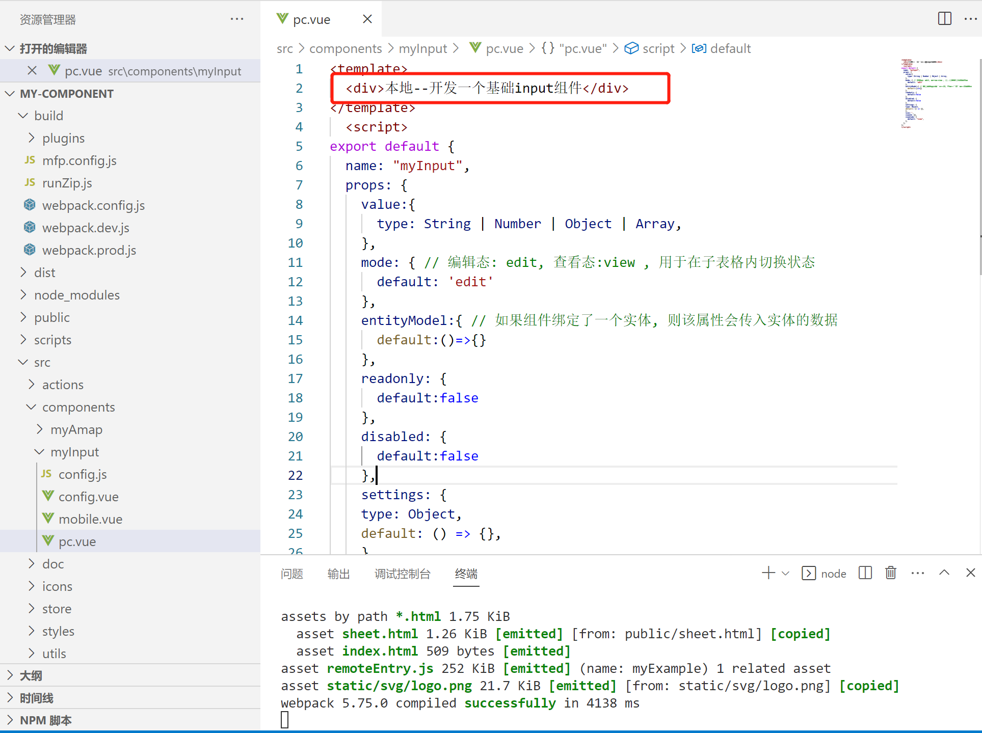Click the new terminal plus icon
This screenshot has width=982, height=733.
coord(768,573)
